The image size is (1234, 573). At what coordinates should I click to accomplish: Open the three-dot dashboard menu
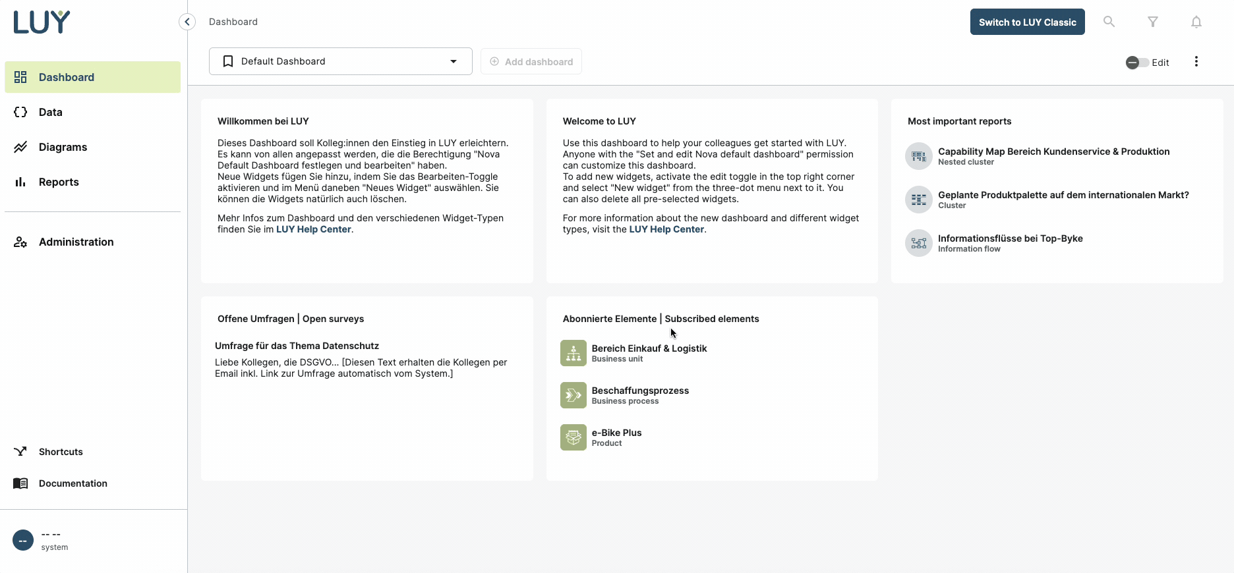[1196, 62]
